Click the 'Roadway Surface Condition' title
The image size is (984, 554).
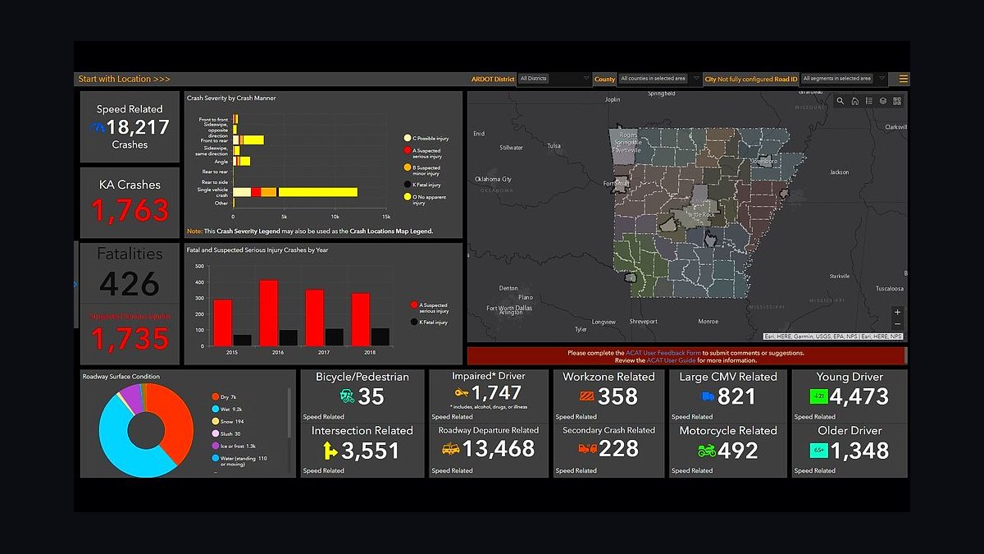coord(121,377)
